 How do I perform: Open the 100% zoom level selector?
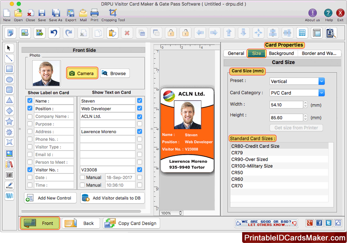click(172, 213)
